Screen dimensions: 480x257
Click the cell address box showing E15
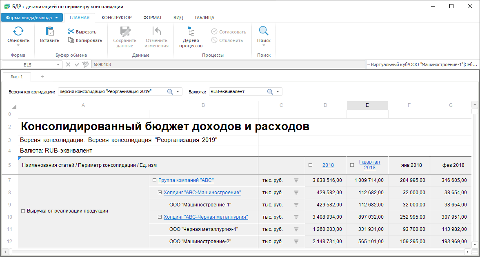(28, 64)
